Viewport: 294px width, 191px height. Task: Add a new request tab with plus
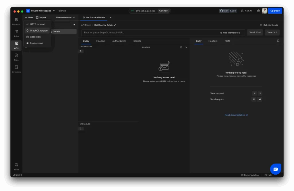[x=111, y=17]
